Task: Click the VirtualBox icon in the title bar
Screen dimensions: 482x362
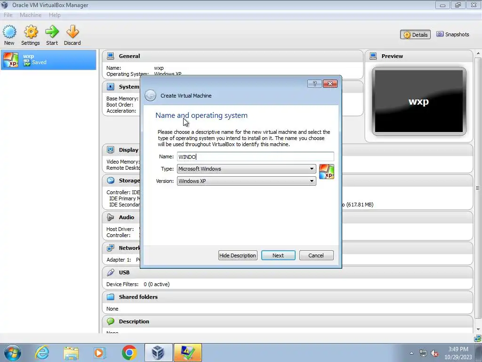Action: [5, 5]
